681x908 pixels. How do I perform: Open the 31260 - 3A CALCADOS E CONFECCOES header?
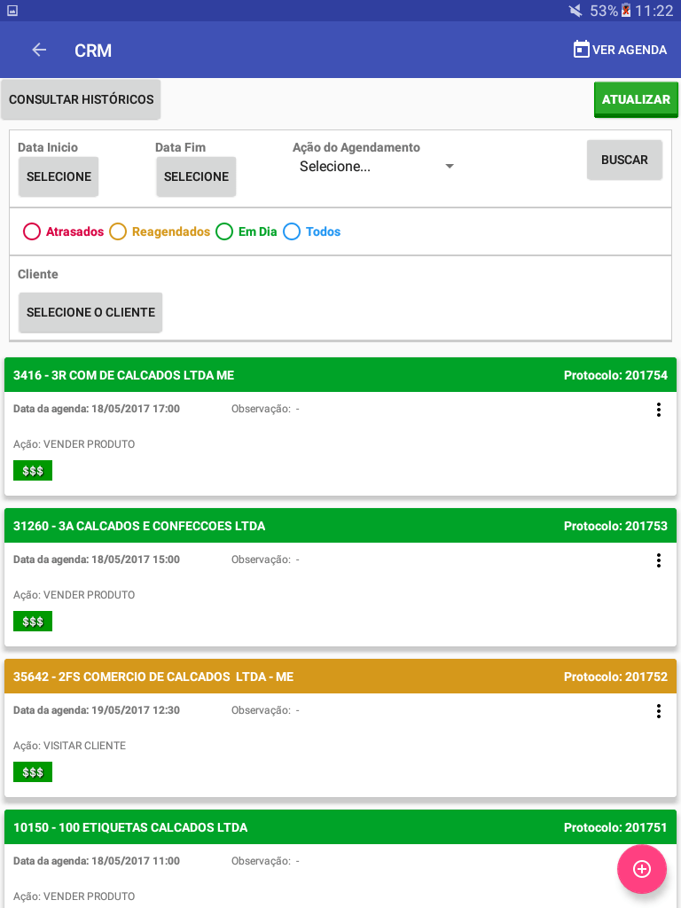(340, 526)
